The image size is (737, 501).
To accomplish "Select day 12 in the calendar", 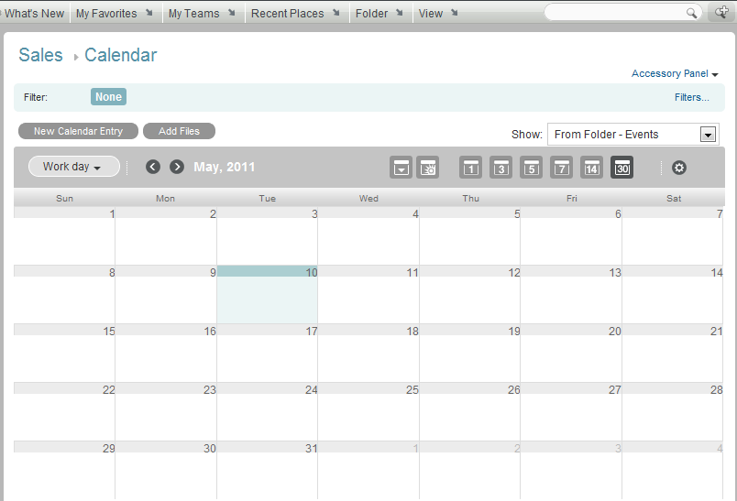I will tap(470, 294).
